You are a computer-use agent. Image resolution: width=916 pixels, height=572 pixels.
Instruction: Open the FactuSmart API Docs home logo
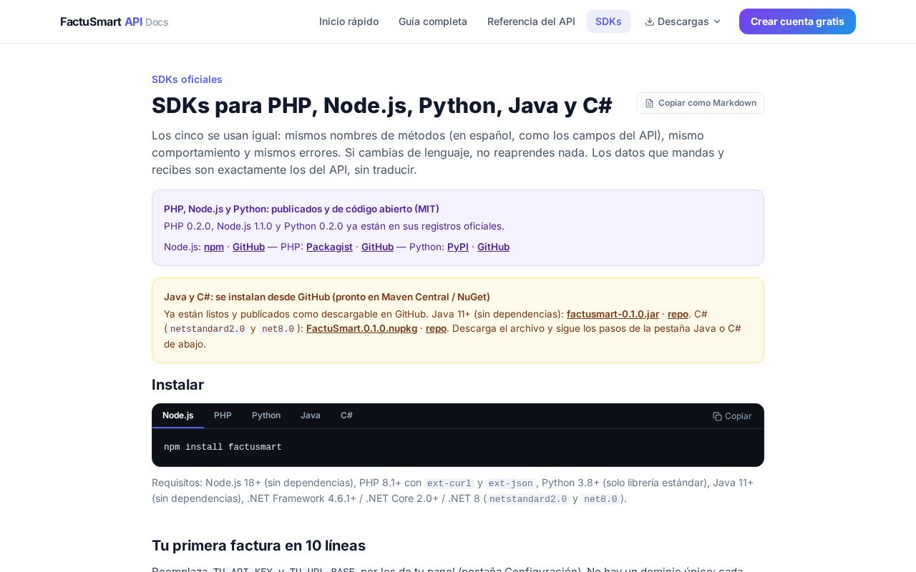tap(114, 21)
